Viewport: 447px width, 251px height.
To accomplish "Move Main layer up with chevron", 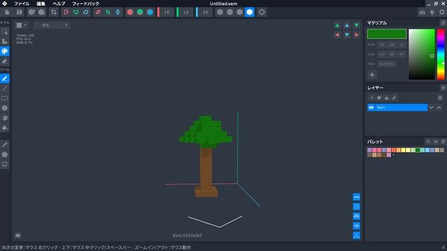I will click(x=439, y=107).
